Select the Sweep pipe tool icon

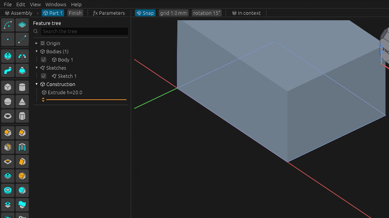(8, 70)
